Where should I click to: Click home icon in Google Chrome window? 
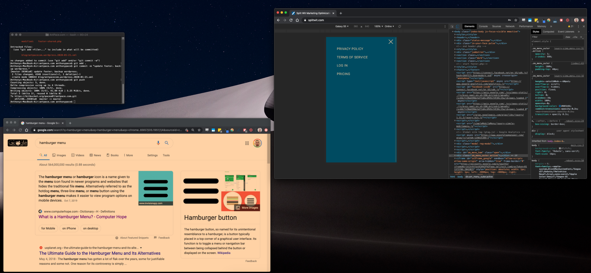click(x=27, y=130)
